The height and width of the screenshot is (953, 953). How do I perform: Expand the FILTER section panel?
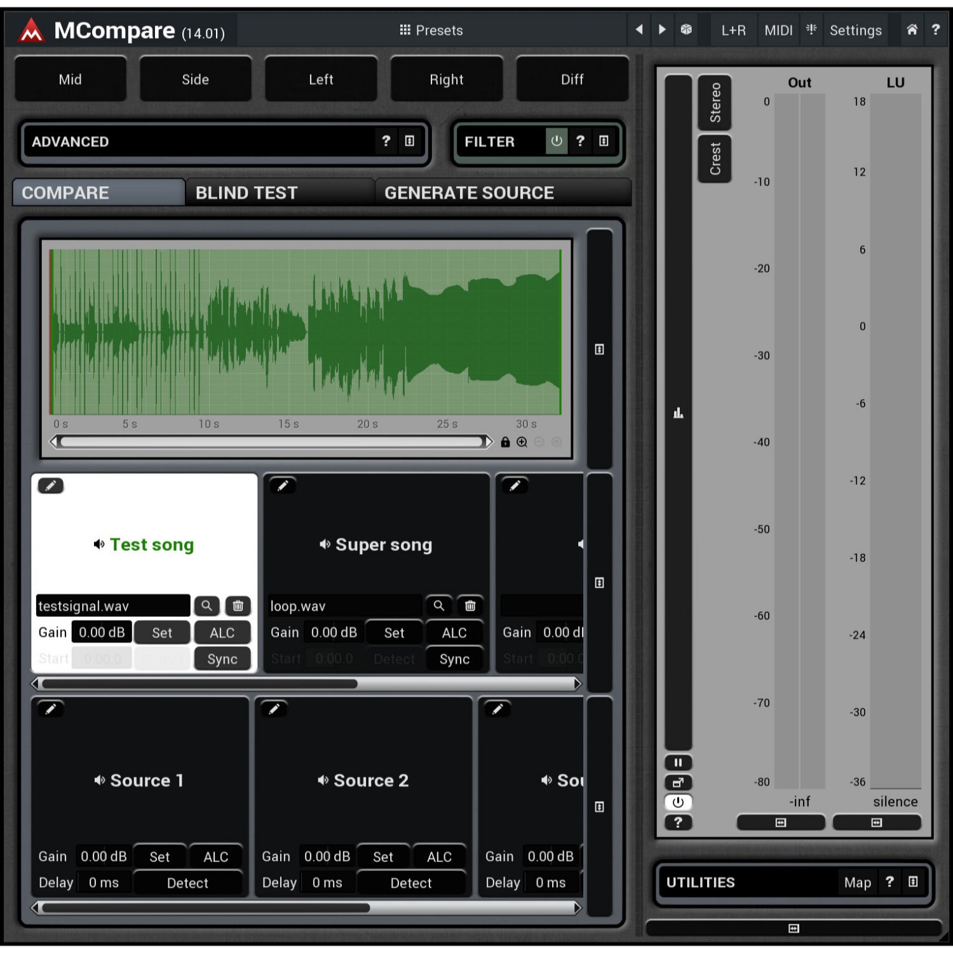coord(604,140)
